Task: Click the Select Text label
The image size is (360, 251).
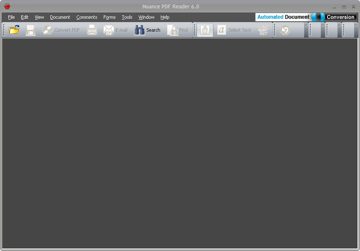Action: tap(239, 30)
